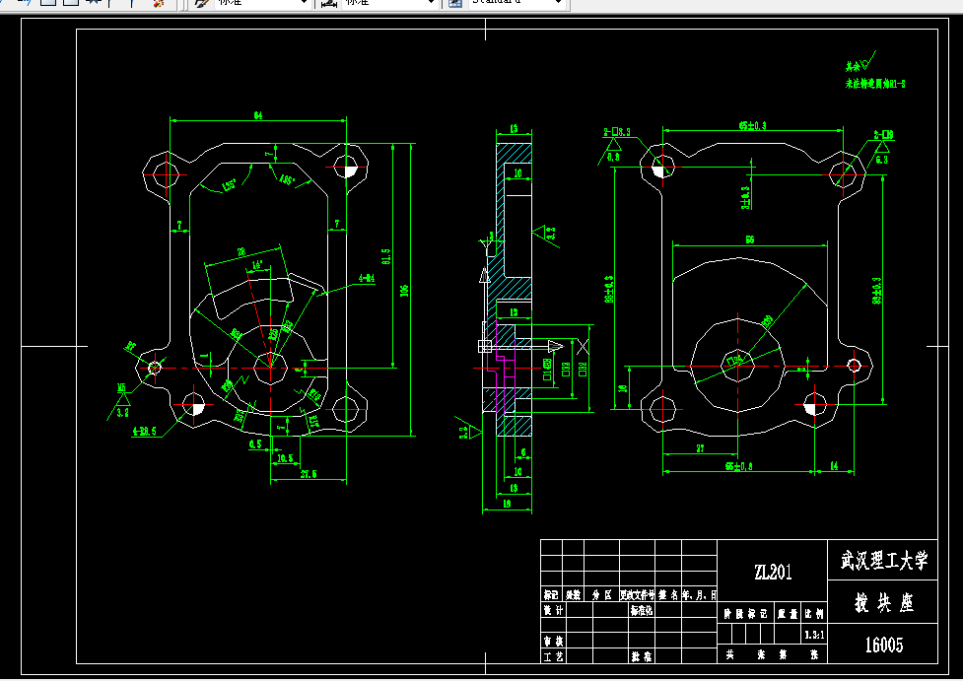Click the 标准化 cell in title block

pos(642,610)
